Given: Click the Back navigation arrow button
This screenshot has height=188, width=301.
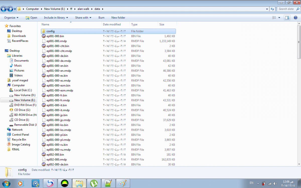Looking at the screenshot, I should point(4,9).
